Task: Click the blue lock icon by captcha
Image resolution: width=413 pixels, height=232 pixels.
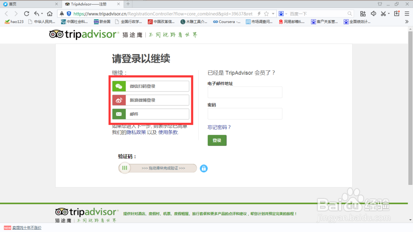Action: tap(204, 168)
